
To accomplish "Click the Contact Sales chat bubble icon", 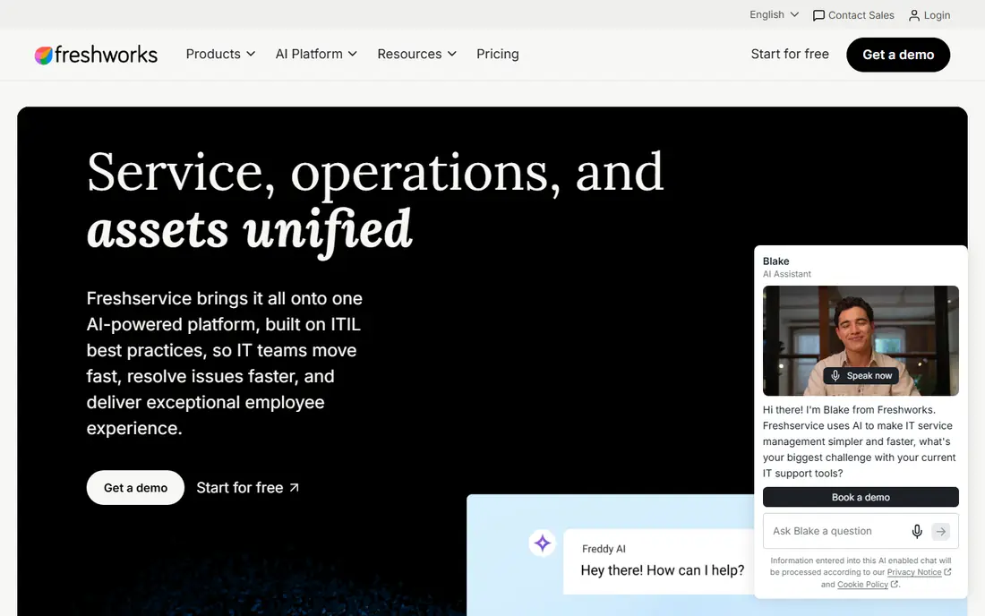I will coord(818,15).
